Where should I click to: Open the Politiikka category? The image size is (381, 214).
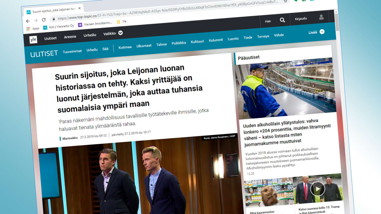179,43
